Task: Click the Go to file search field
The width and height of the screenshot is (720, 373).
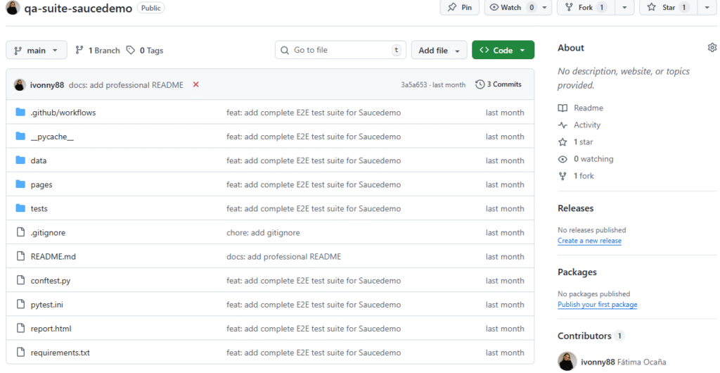Action: [340, 51]
